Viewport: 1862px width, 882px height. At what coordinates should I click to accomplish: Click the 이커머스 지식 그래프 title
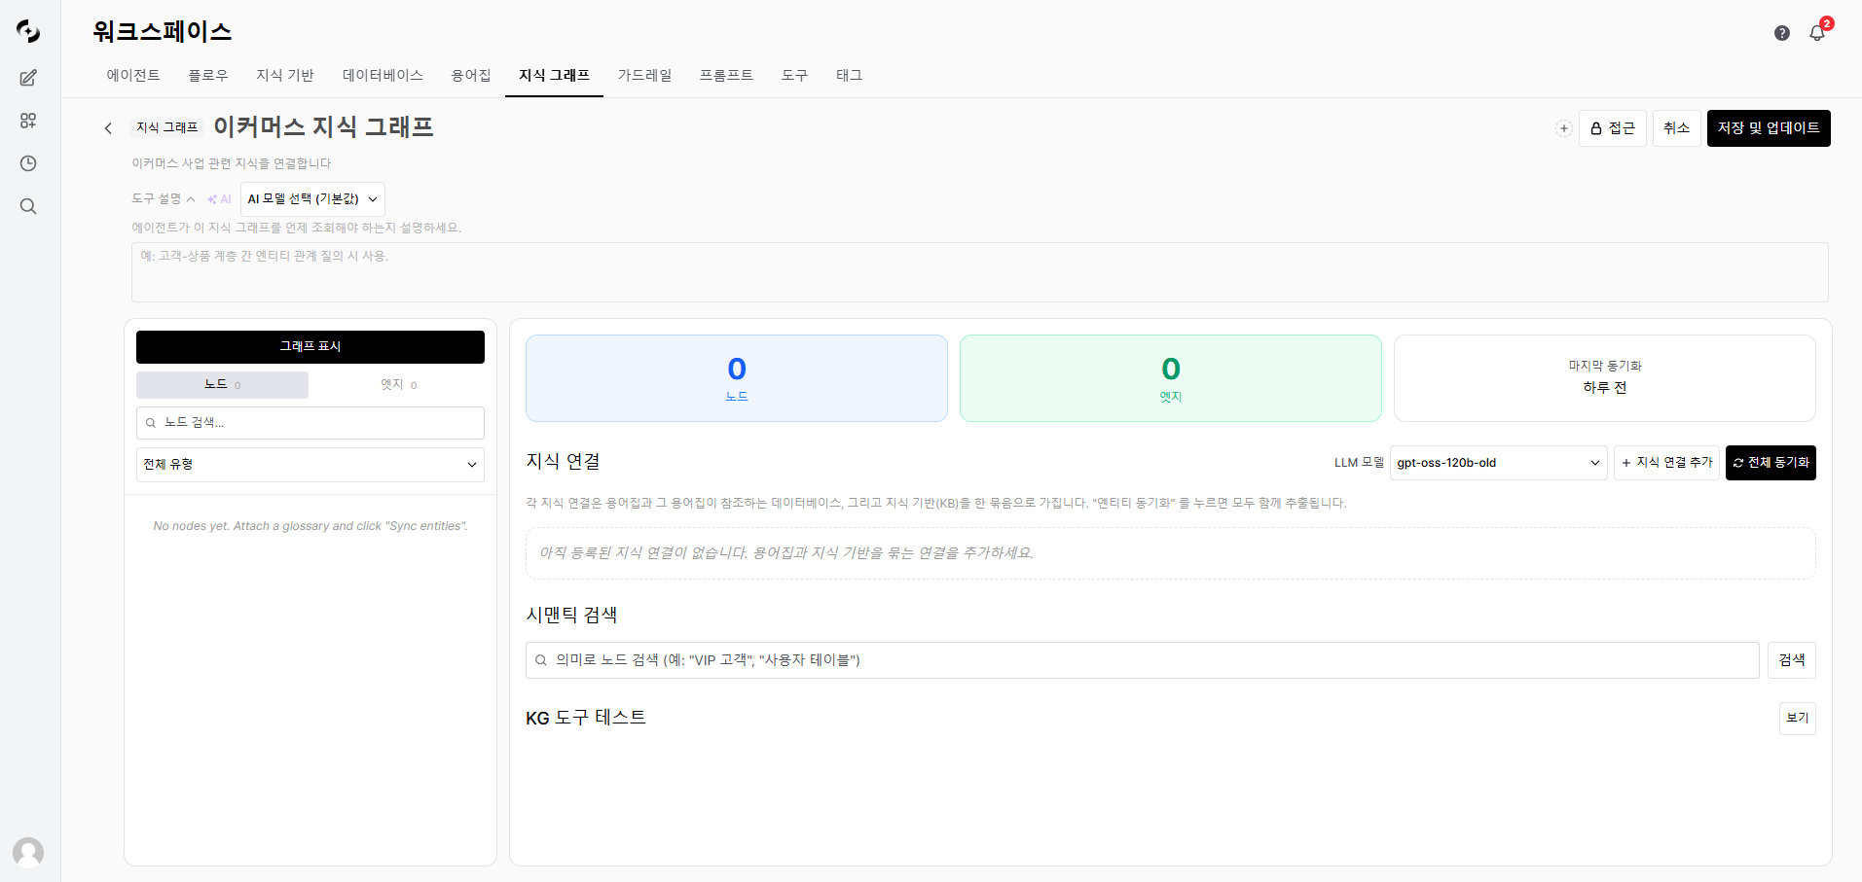[x=323, y=127]
